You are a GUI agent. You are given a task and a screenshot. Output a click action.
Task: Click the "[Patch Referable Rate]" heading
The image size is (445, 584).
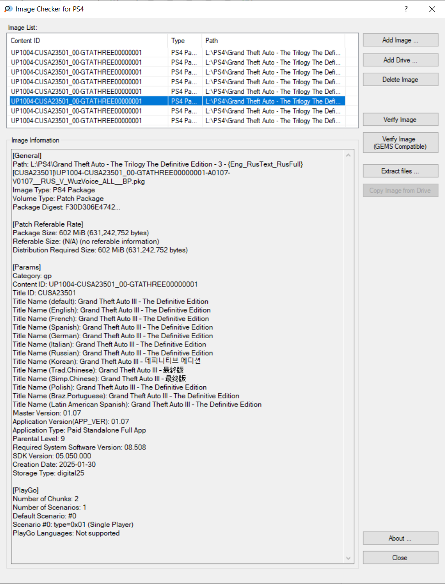click(x=48, y=224)
